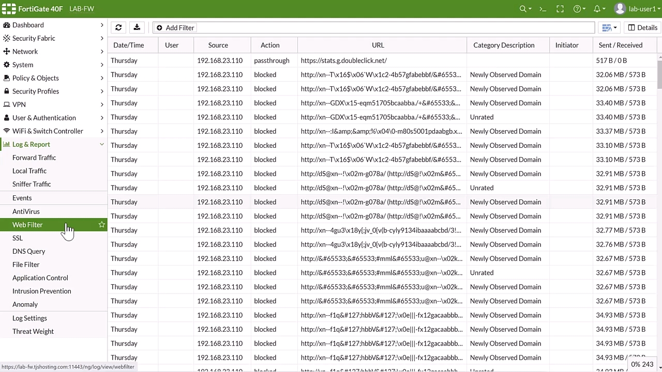Open the lab-user1 account dropdown
662x372 pixels.
[x=636, y=9]
